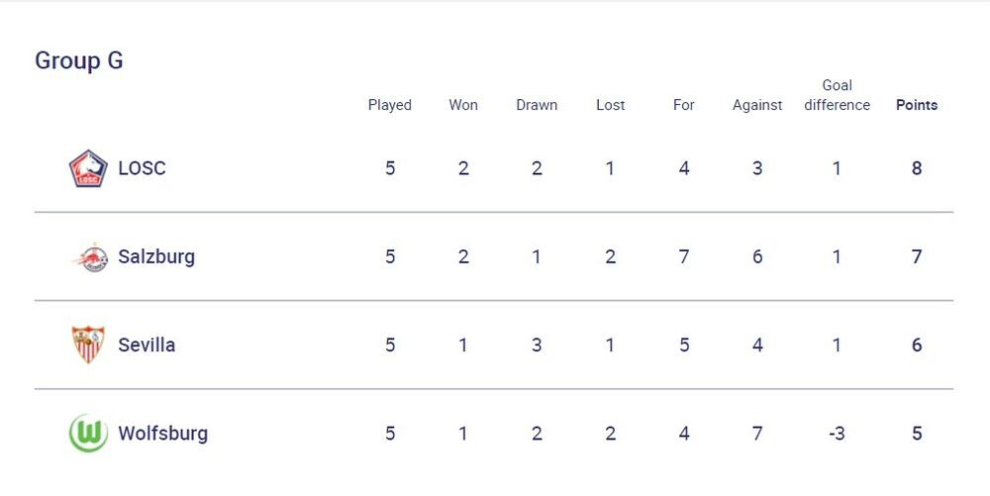
Task: Click Wolfsburg's goal difference of -3
Action: [x=837, y=433]
